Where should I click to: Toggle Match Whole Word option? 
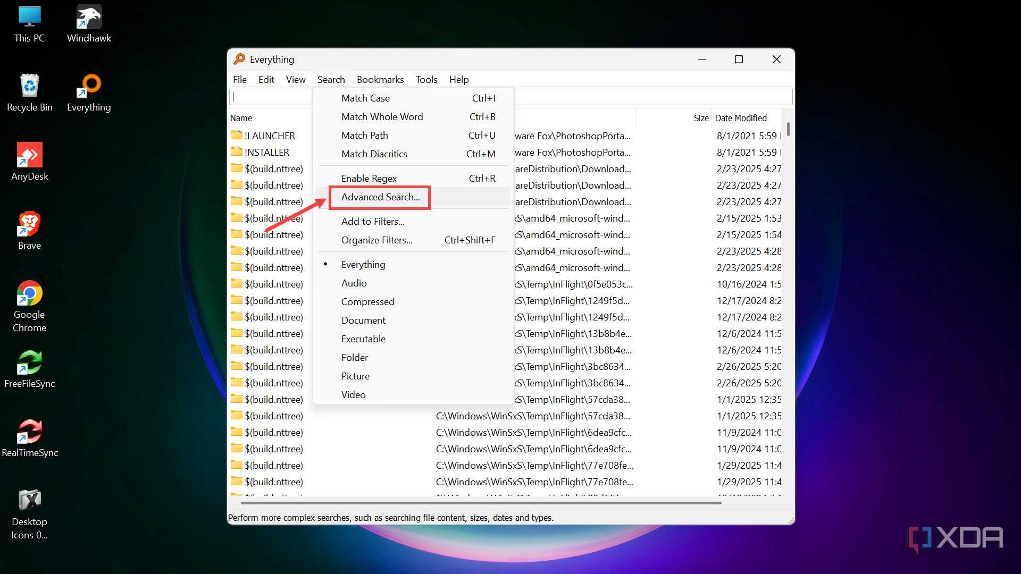point(413,117)
